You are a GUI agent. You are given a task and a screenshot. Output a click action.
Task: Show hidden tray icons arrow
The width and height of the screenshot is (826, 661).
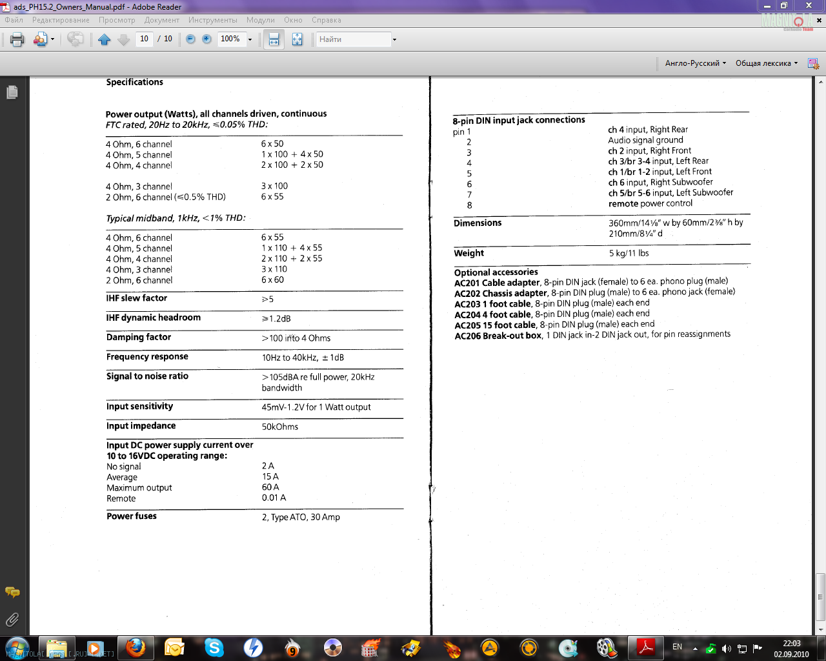pyautogui.click(x=695, y=648)
